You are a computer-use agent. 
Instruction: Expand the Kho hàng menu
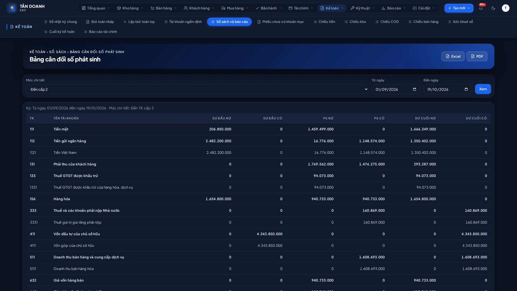[130, 8]
